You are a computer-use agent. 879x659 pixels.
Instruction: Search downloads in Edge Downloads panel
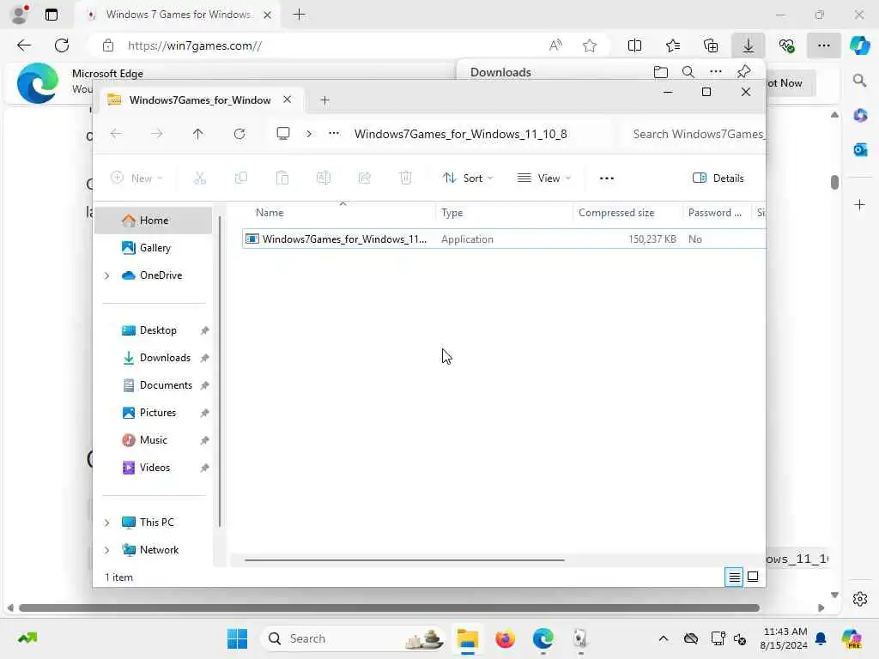688,72
